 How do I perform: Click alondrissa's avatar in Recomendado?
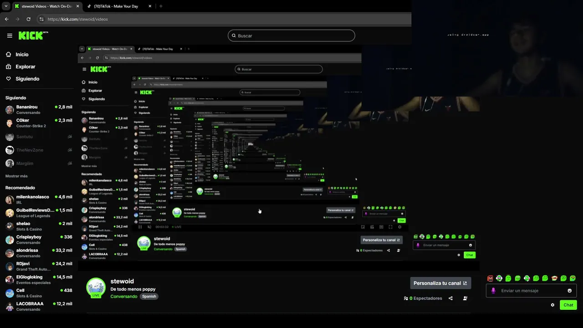10,253
